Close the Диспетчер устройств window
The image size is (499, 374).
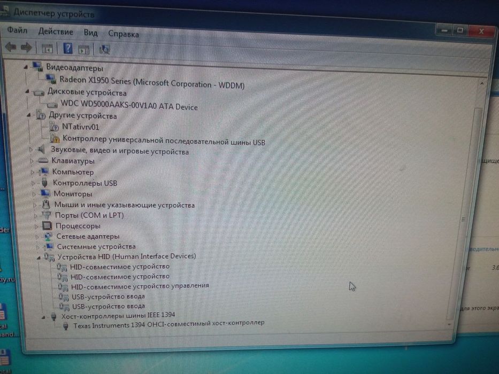(481, 31)
